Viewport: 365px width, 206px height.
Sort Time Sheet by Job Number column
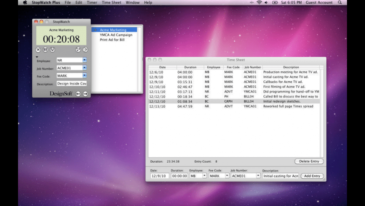253,67
